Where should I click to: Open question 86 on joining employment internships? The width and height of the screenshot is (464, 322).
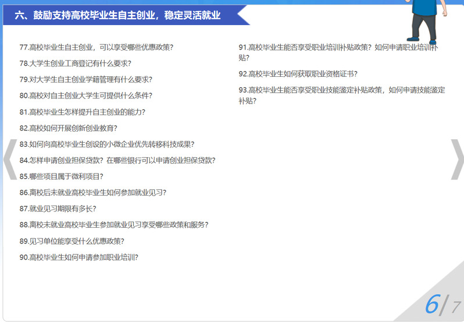[x=92, y=192]
